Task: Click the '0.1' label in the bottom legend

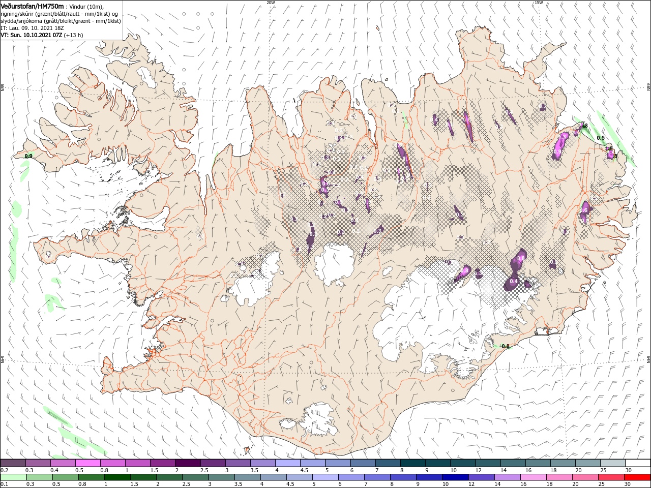Action: pos(4,484)
